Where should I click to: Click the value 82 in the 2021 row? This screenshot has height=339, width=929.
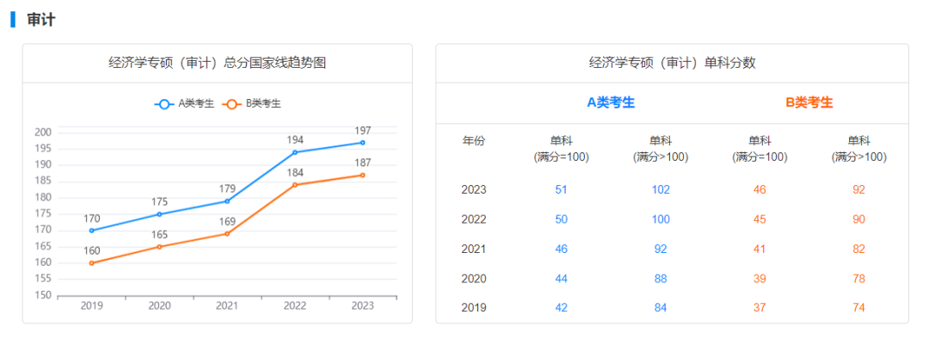click(x=859, y=249)
